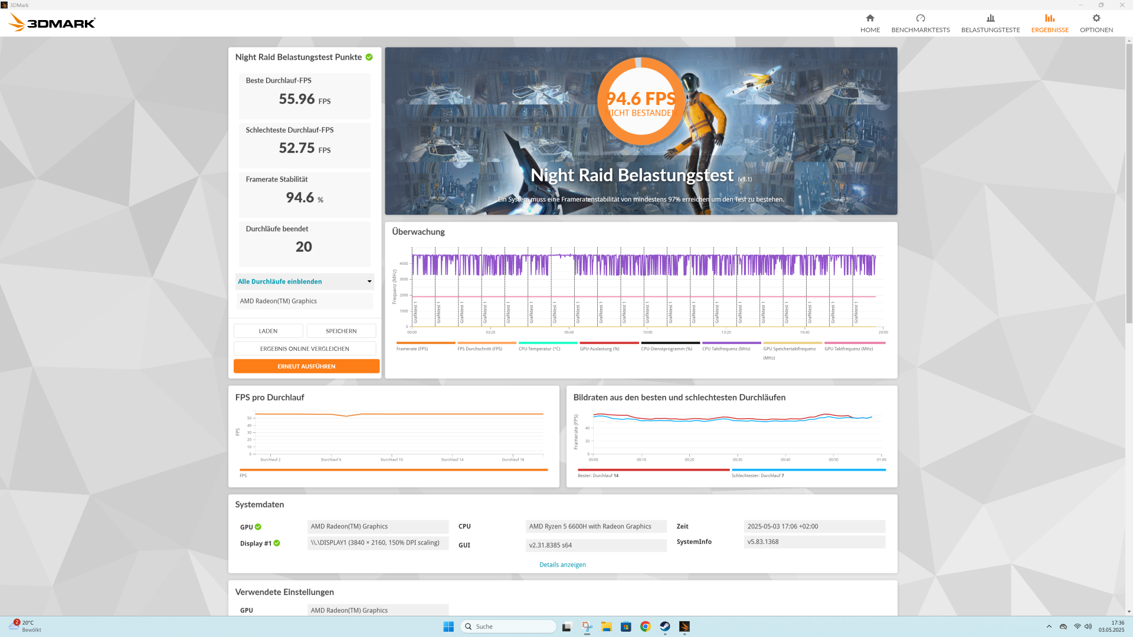Viewport: 1133px width, 637px height.
Task: Toggle CPU Taktfrequenz (MHz) legend entry
Action: coord(732,347)
